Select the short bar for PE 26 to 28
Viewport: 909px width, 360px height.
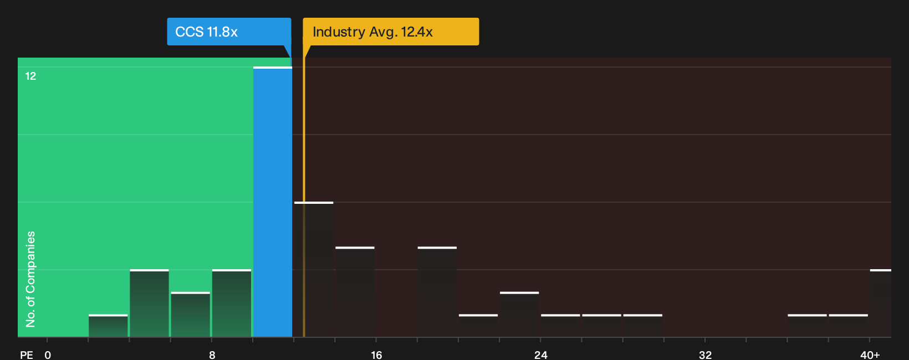[601, 326]
